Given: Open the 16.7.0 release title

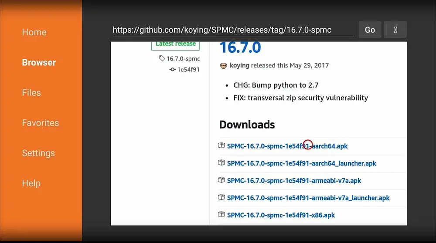Looking at the screenshot, I should click(240, 47).
